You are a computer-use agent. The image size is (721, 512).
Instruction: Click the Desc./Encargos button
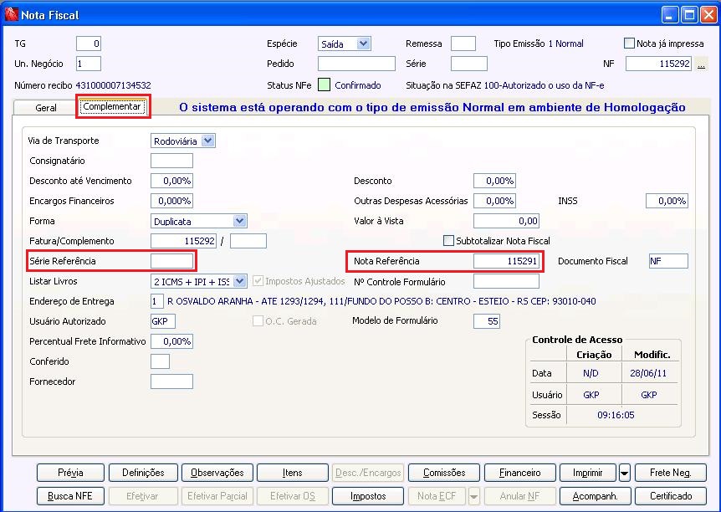pos(368,473)
